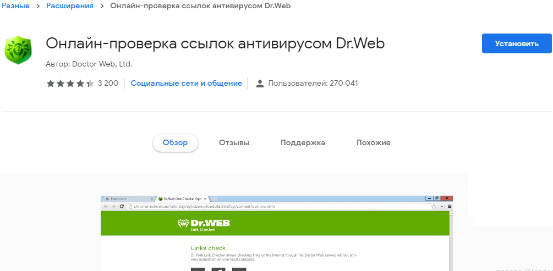Open the Разные breadcrumb link
The width and height of the screenshot is (553, 271).
tap(15, 6)
